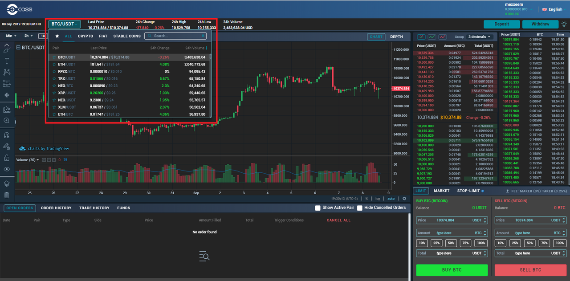Show bids-only order book view

pyautogui.click(x=432, y=37)
